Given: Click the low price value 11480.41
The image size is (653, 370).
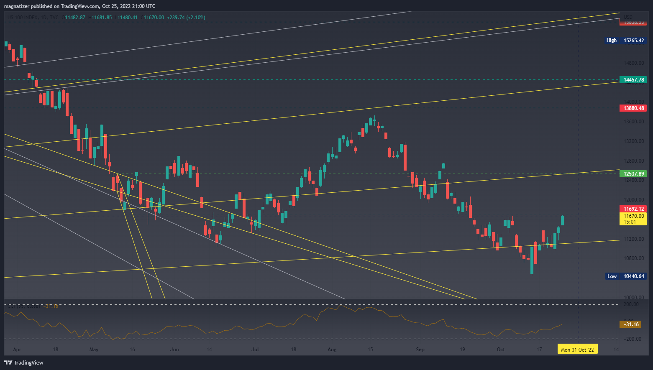Looking at the screenshot, I should (x=128, y=18).
